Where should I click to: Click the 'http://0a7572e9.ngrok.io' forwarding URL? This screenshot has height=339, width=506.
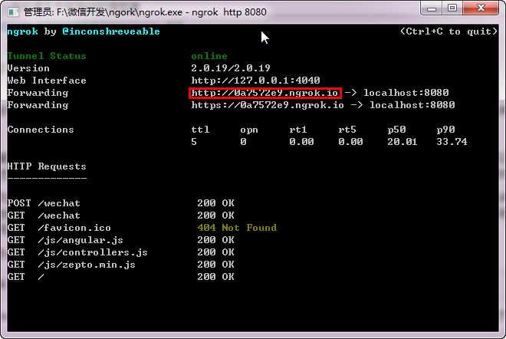(264, 93)
